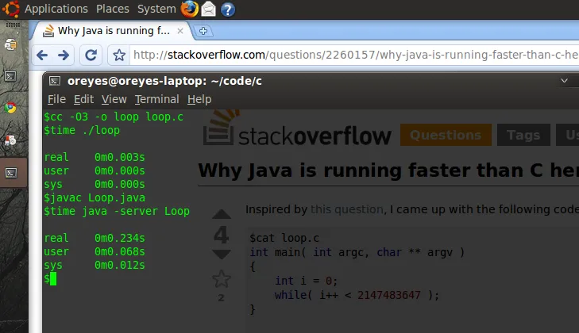Image resolution: width=579 pixels, height=333 pixels.
Task: Click the Chrome icon in left dock
Action: pyautogui.click(x=10, y=108)
